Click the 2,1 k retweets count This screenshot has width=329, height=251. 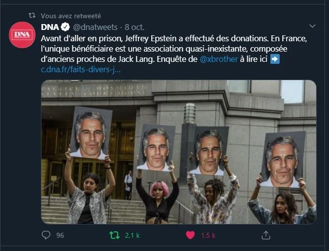click(x=132, y=235)
